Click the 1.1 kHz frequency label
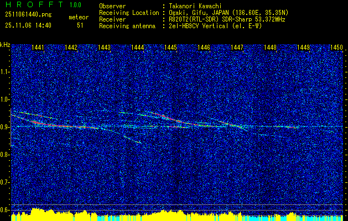 coord(4,72)
